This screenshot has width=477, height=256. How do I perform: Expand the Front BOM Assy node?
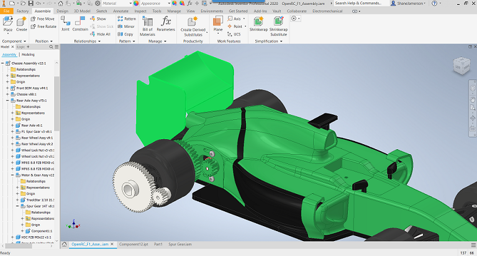click(8, 88)
